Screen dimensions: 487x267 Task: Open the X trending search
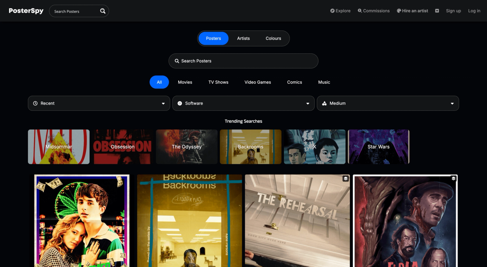(x=315, y=147)
